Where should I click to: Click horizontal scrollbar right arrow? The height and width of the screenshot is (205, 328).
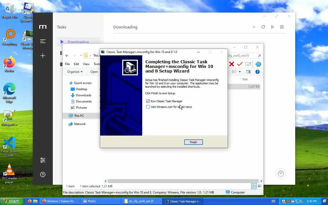[x=261, y=181]
